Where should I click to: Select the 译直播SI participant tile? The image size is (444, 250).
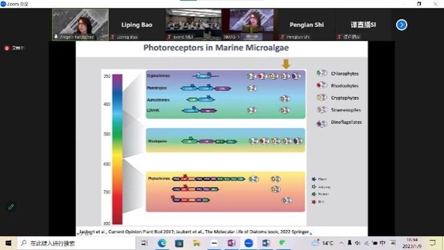364,25
